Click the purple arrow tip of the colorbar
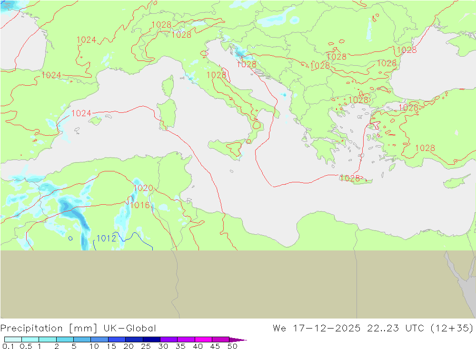 [238, 339]
